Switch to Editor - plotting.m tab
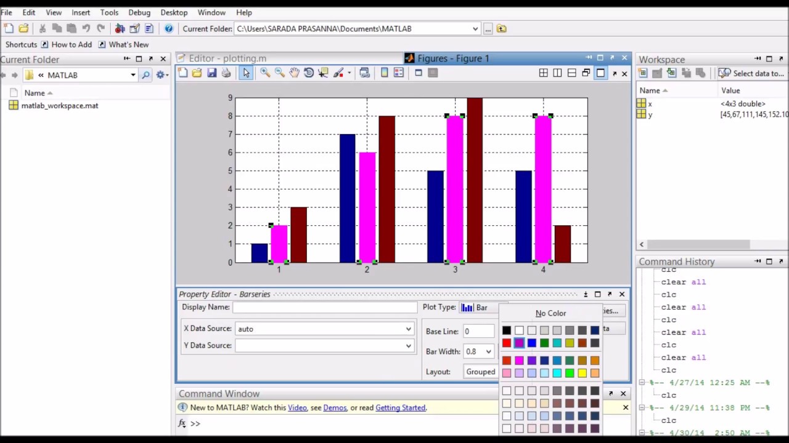The height and width of the screenshot is (443, 789). pyautogui.click(x=227, y=58)
